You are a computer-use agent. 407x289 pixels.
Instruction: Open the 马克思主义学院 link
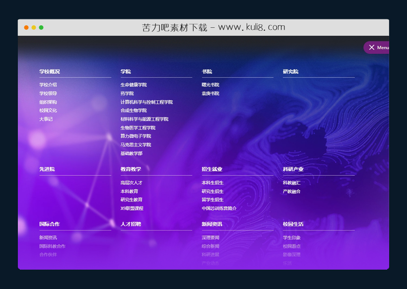click(x=136, y=144)
